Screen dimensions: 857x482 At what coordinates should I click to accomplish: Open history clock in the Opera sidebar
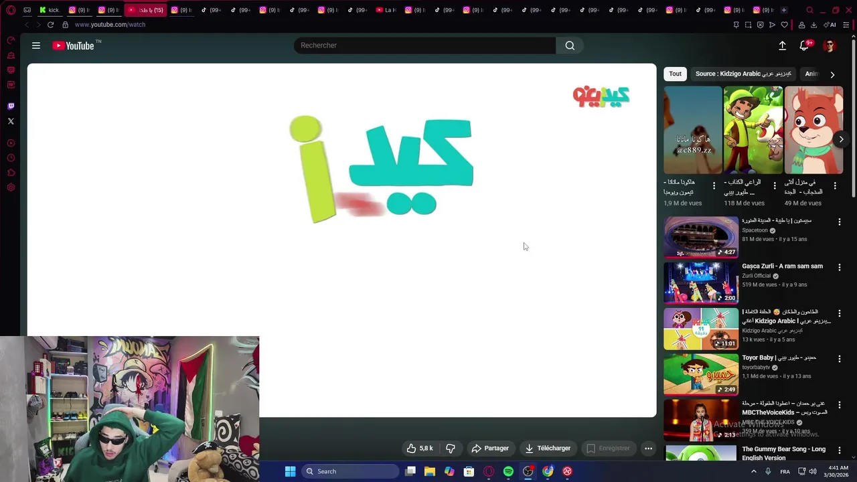[x=11, y=158]
